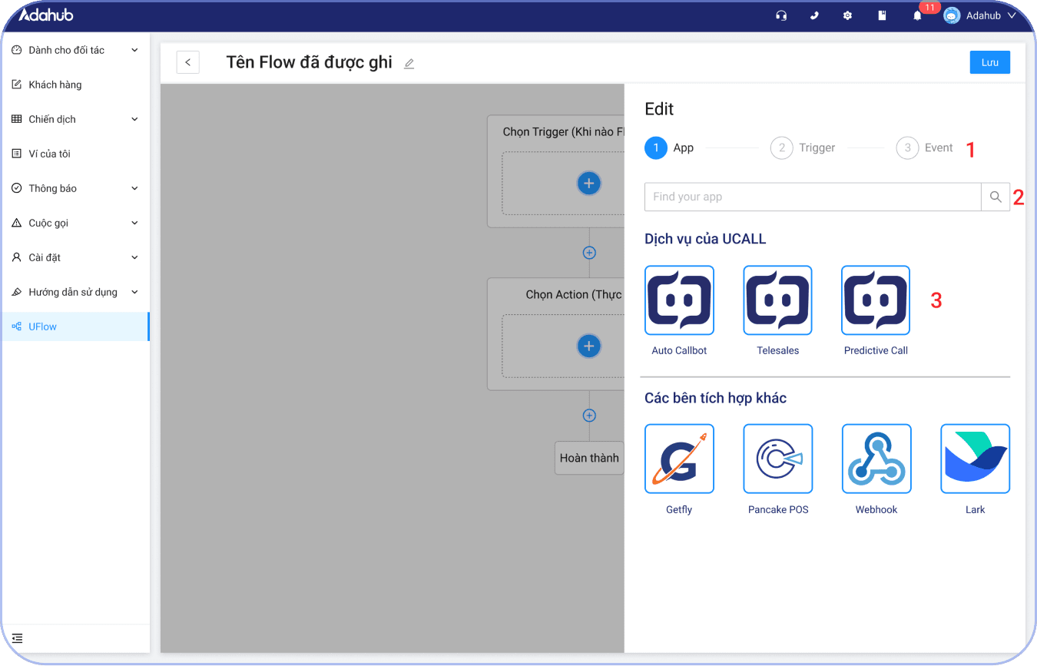
Task: Click the headset support icon in topbar
Action: 780,15
